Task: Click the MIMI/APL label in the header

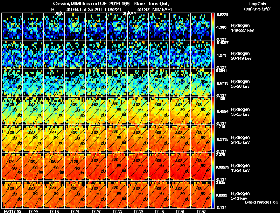Action: tap(163, 9)
